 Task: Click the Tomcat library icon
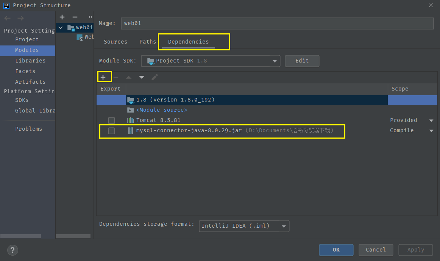[131, 120]
